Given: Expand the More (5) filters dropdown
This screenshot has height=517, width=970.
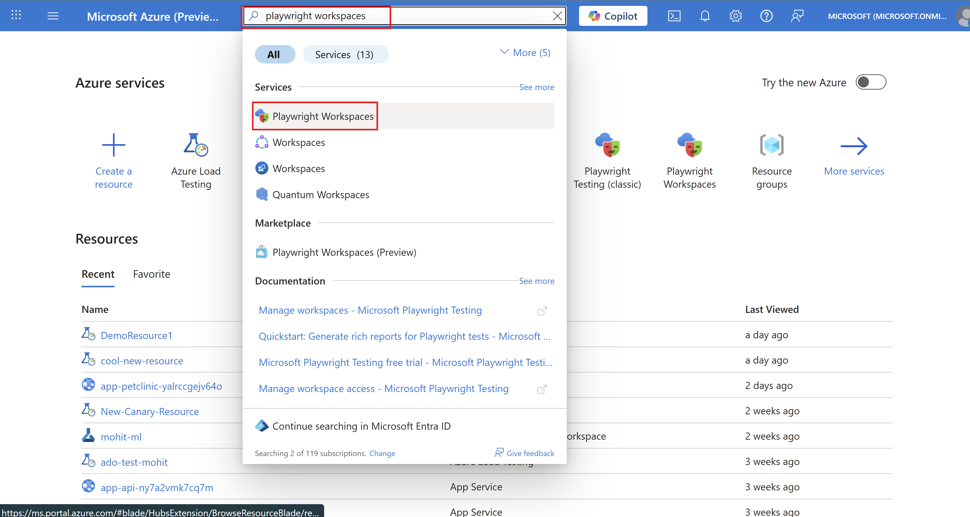Looking at the screenshot, I should pyautogui.click(x=525, y=53).
